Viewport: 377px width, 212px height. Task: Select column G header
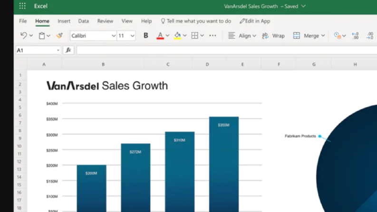(314, 64)
